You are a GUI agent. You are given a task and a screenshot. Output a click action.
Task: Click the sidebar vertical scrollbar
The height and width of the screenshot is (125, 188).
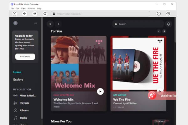[42, 68]
